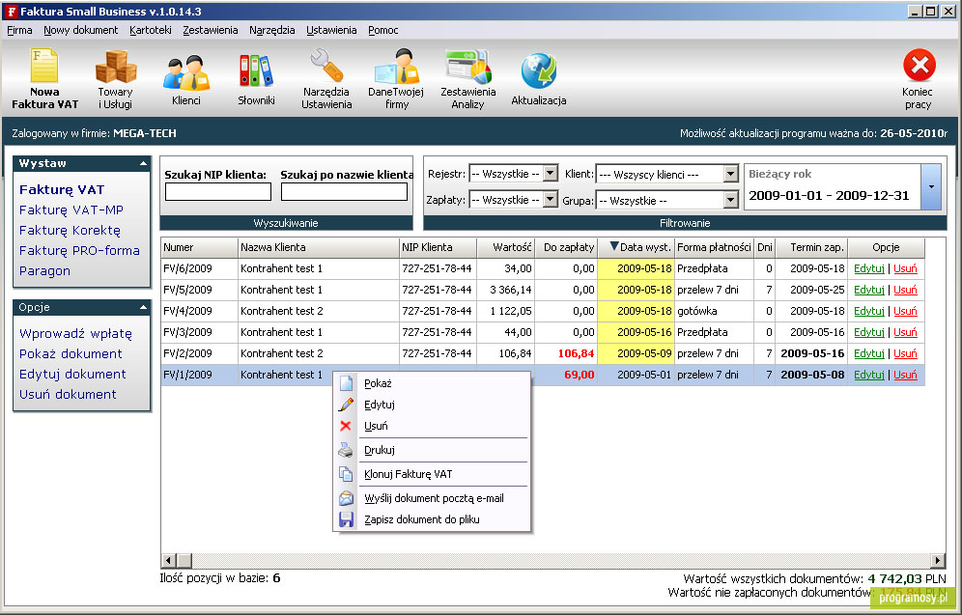The width and height of the screenshot is (962, 615).
Task: Open Zestawienia Analizy chart icon
Action: point(468,67)
